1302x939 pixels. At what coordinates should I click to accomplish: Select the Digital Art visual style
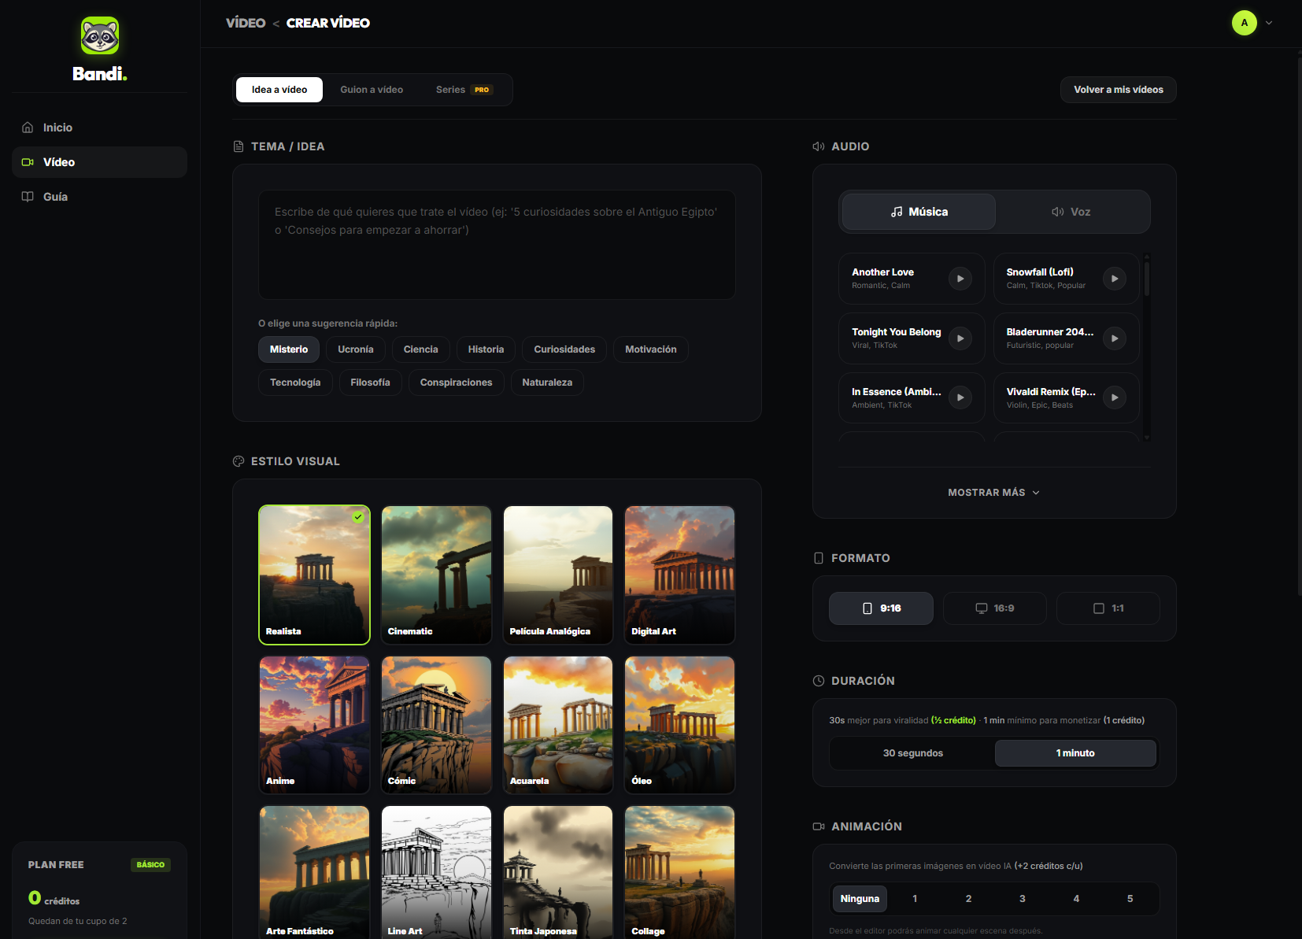(x=679, y=575)
